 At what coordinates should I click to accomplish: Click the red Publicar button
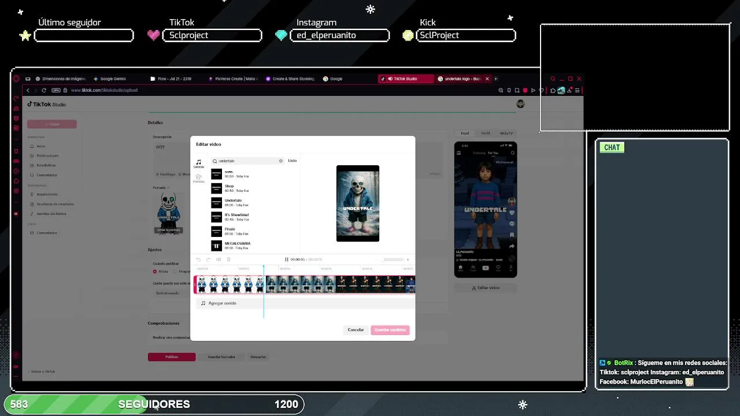(x=172, y=357)
